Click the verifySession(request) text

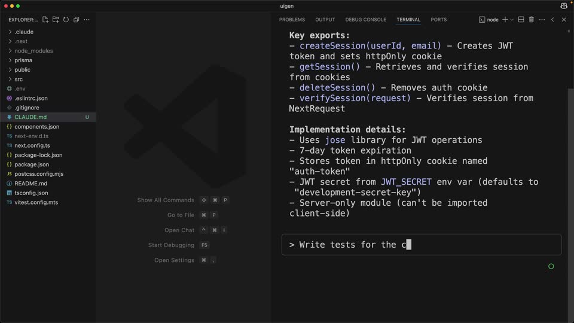(x=355, y=98)
